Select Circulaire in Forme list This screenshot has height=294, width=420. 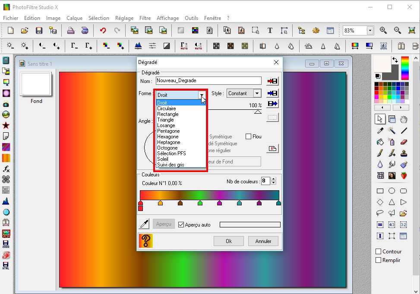[x=181, y=109]
